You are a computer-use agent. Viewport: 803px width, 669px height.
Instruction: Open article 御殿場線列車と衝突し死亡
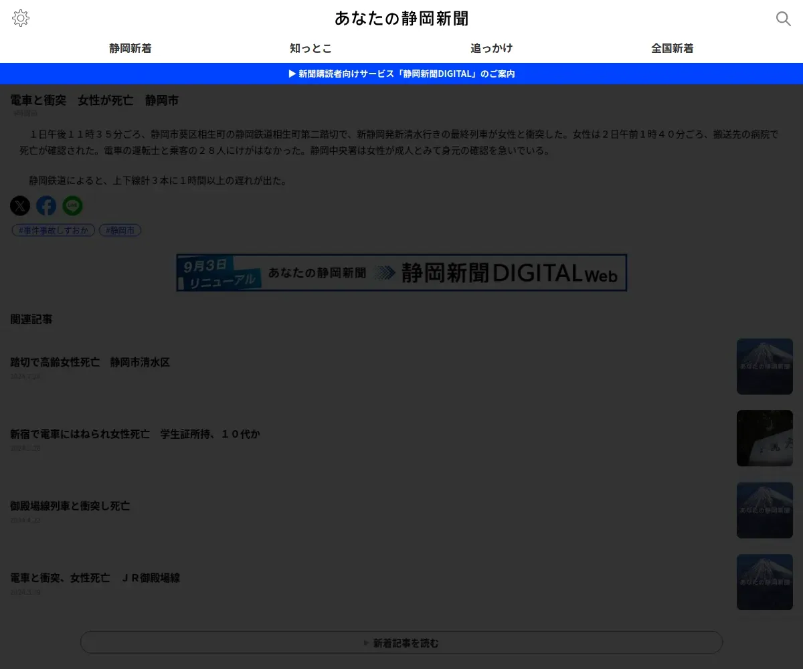(70, 506)
